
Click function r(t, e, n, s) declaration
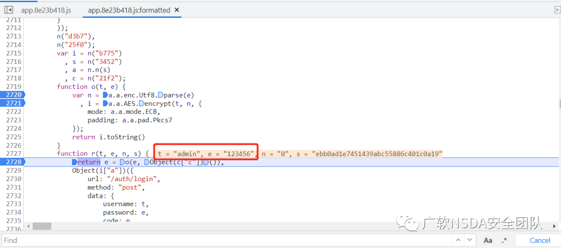pos(103,153)
